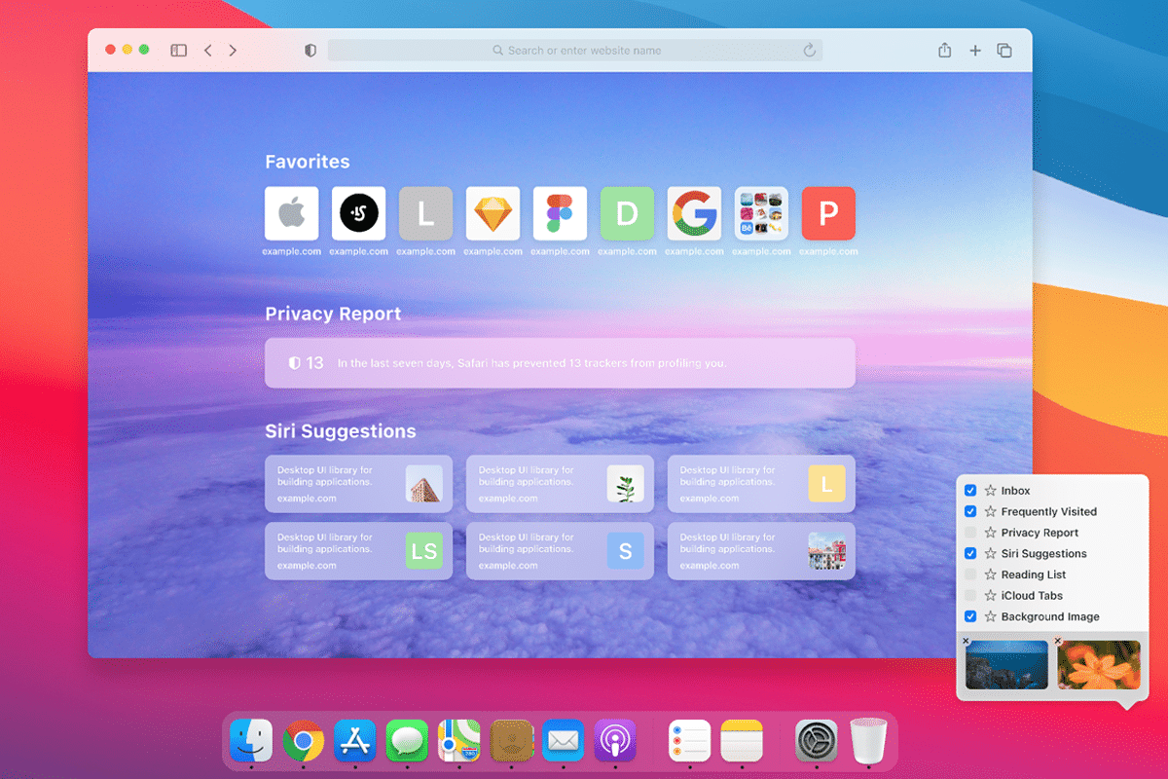
Task: Open Reminders from the Dock
Action: pos(689,741)
